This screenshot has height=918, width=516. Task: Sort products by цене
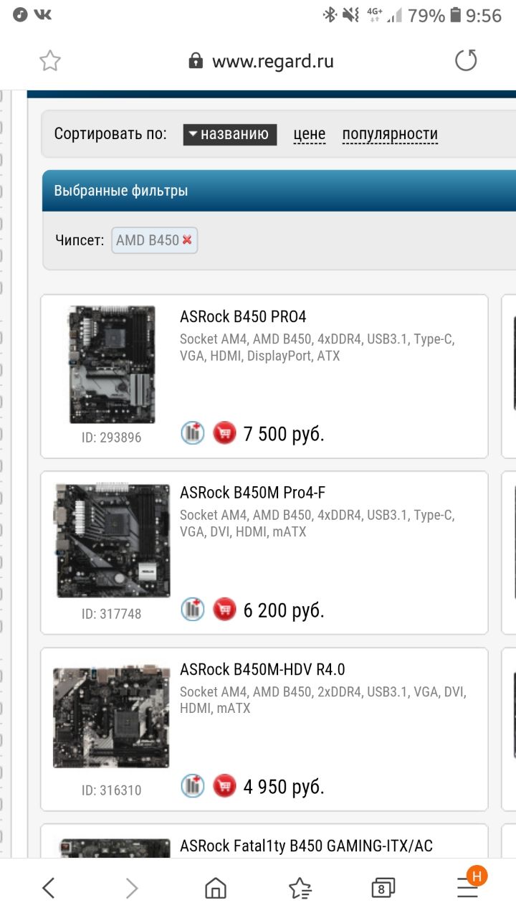(x=310, y=134)
